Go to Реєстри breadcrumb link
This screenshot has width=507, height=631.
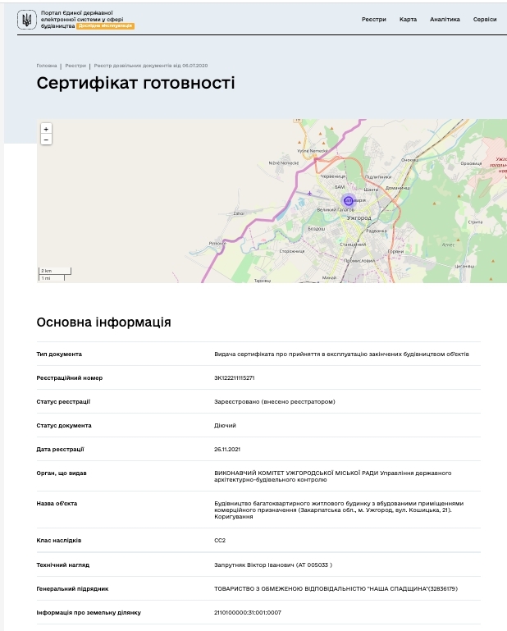75,66
